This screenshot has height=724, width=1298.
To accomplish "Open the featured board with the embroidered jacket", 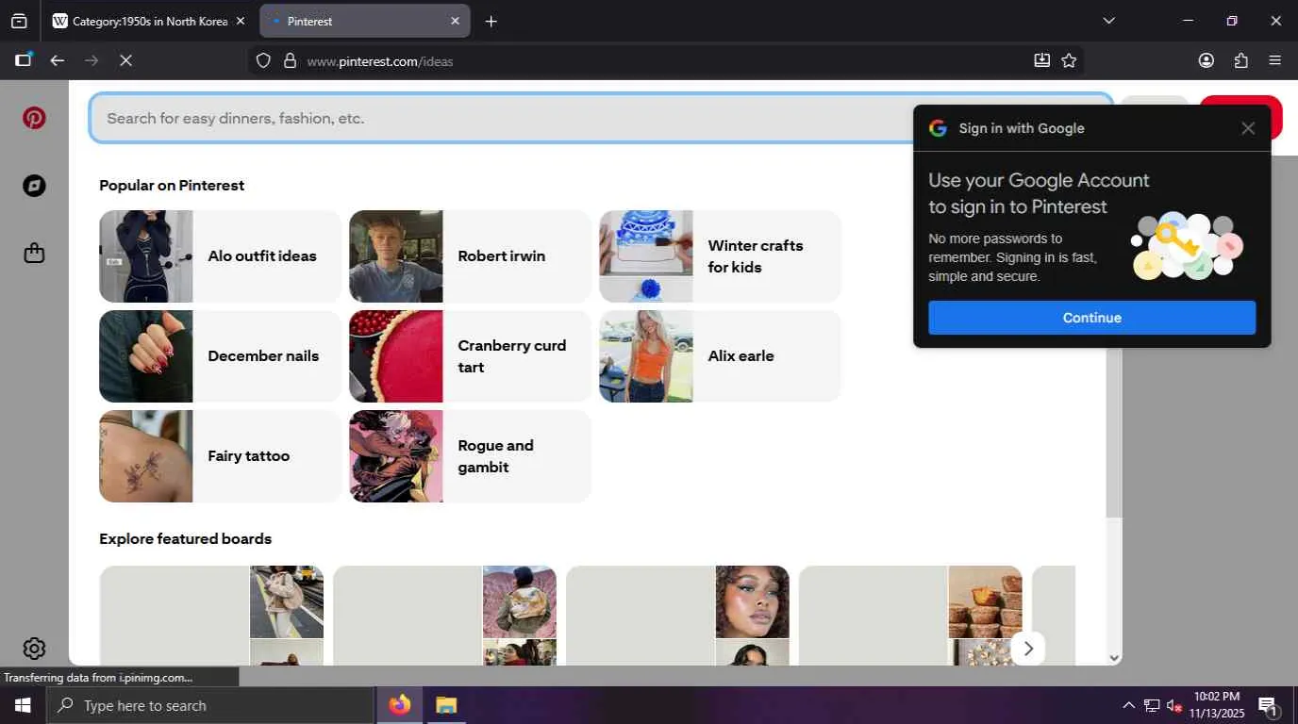I will pos(444,616).
